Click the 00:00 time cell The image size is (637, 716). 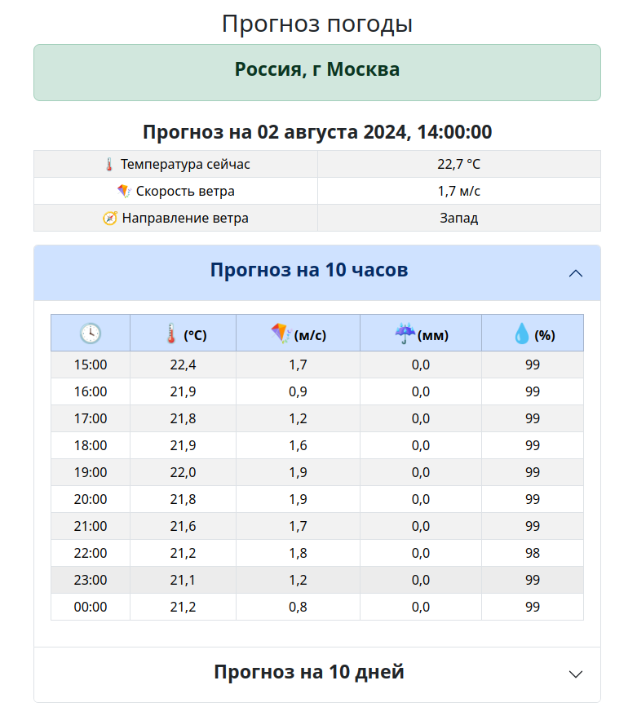pyautogui.click(x=91, y=608)
